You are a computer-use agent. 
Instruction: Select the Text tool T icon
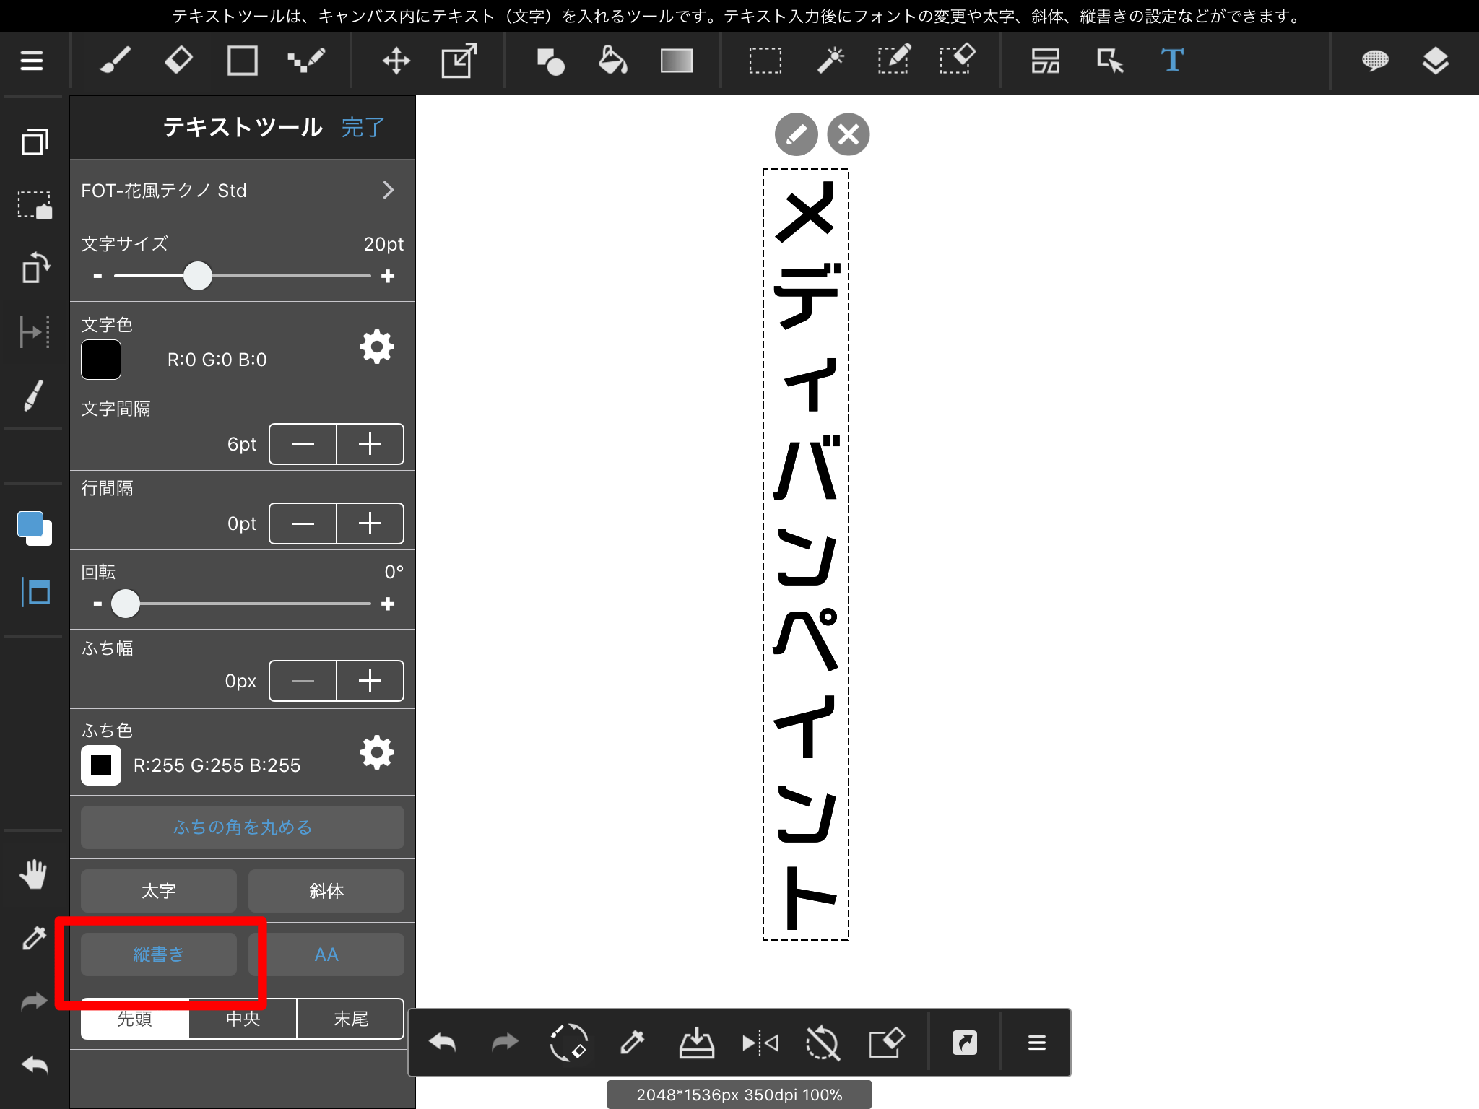click(x=1172, y=61)
